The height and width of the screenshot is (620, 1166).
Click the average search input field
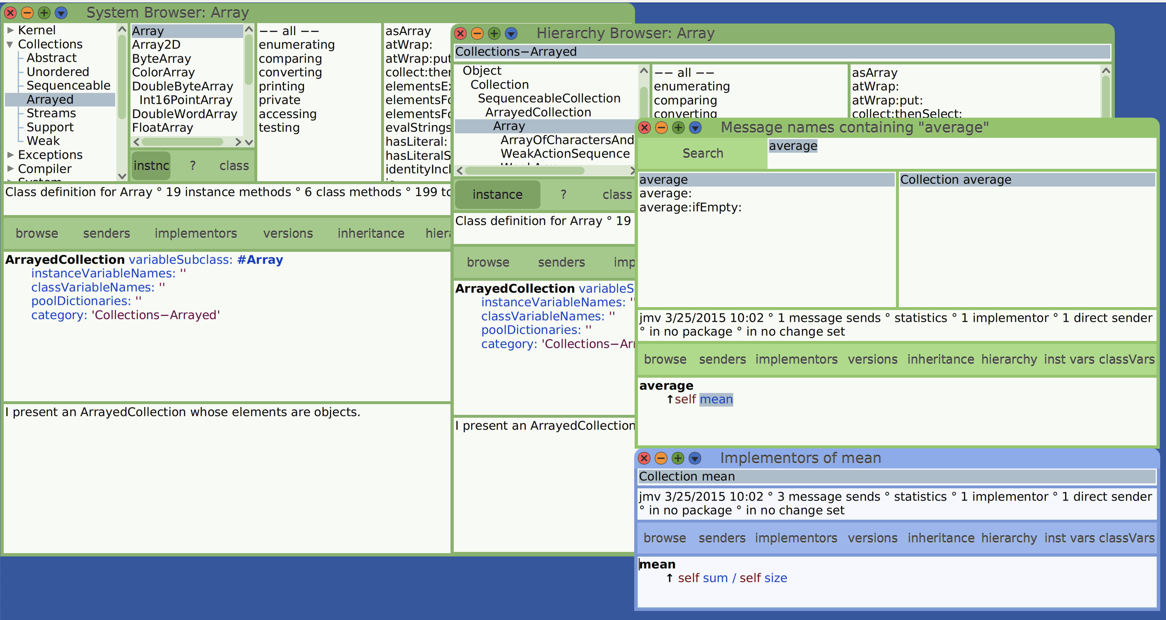point(793,146)
